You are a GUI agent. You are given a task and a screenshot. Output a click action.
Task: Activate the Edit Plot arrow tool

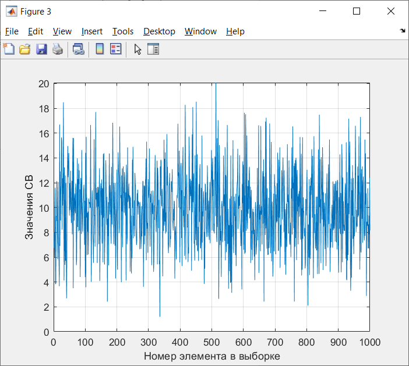(x=137, y=49)
